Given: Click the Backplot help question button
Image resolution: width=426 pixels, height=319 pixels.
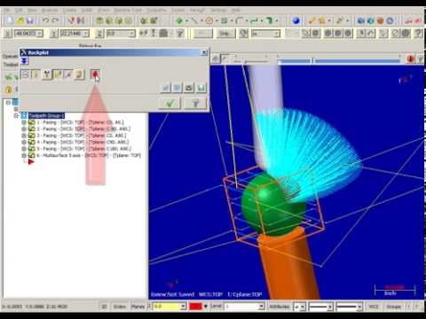Looking at the screenshot, I should (195, 104).
